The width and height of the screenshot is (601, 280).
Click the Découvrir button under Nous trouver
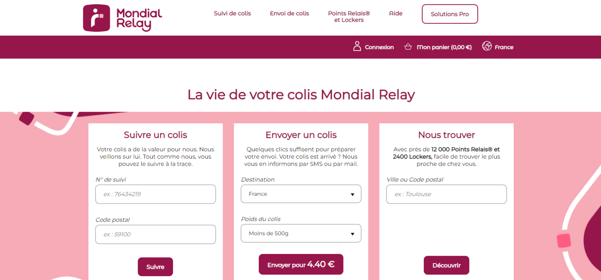(446, 265)
